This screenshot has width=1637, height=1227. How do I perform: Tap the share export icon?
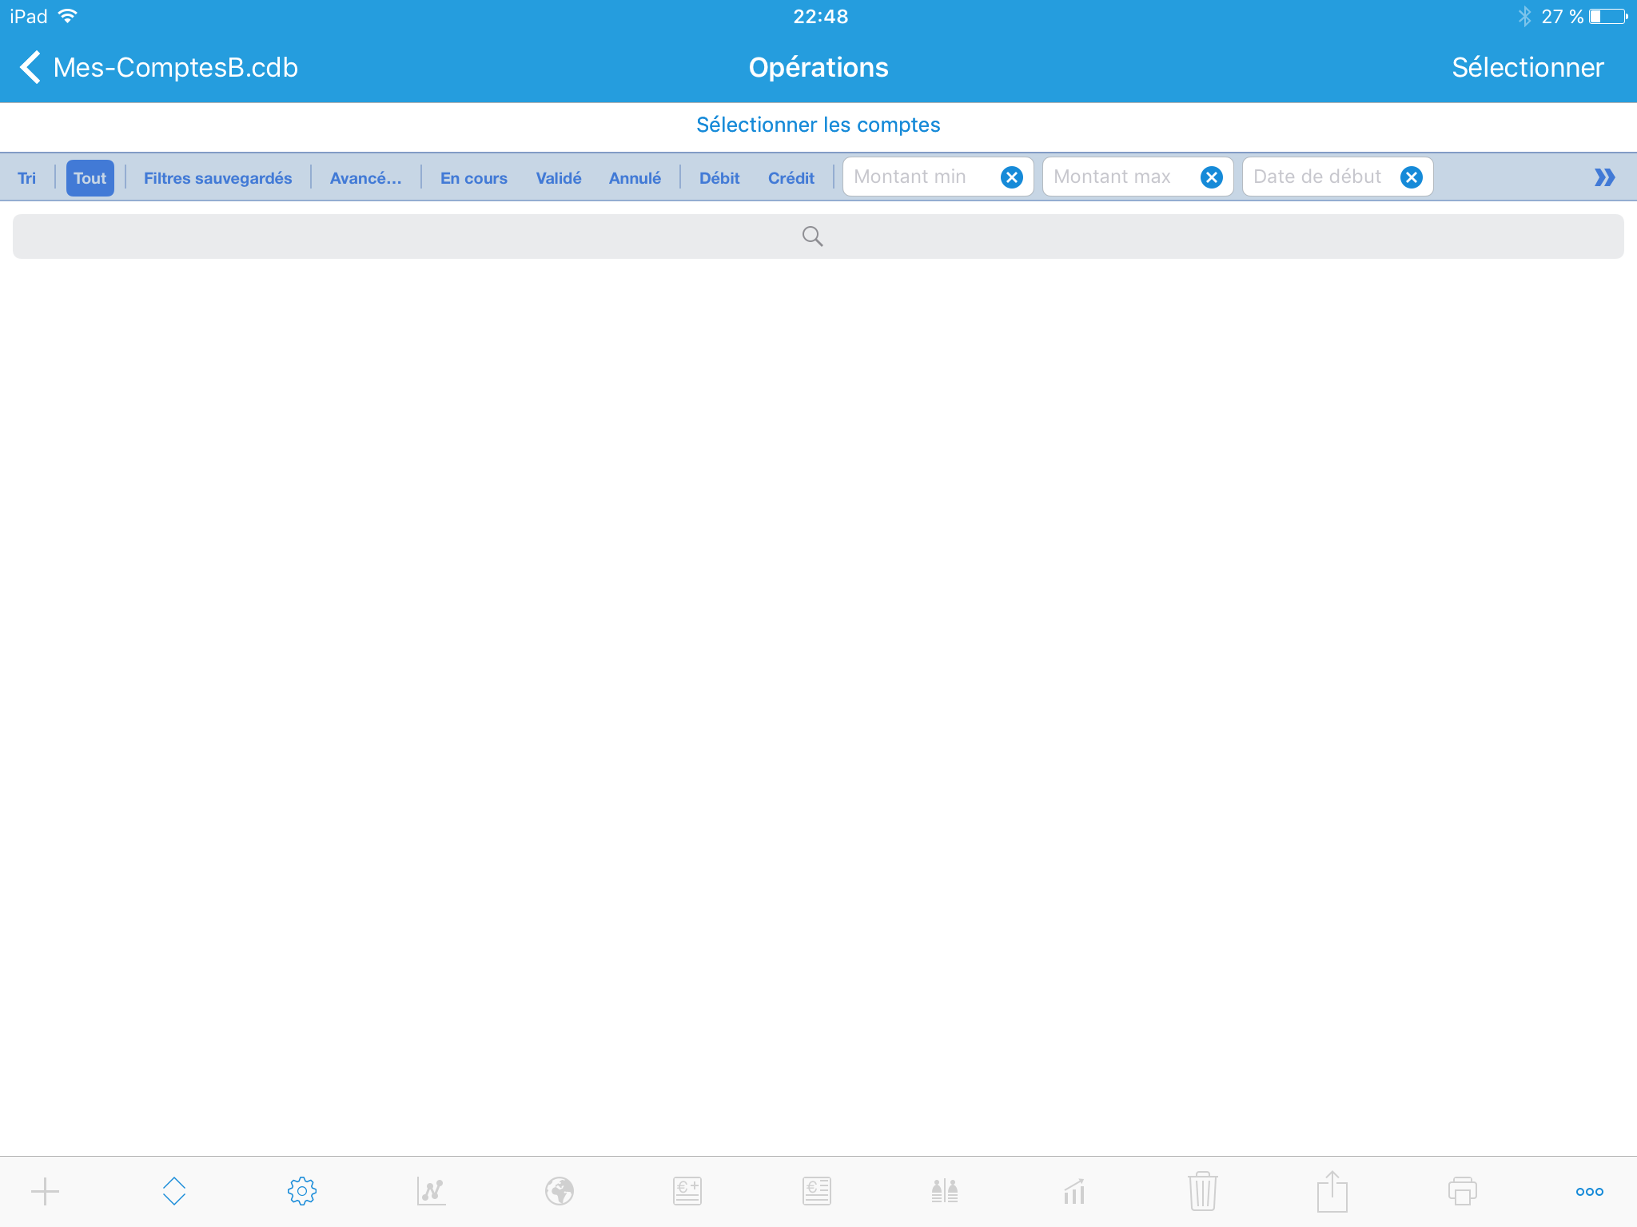pyautogui.click(x=1332, y=1190)
